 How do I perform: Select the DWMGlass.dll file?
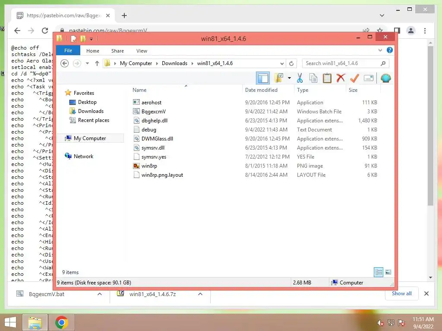click(x=157, y=138)
